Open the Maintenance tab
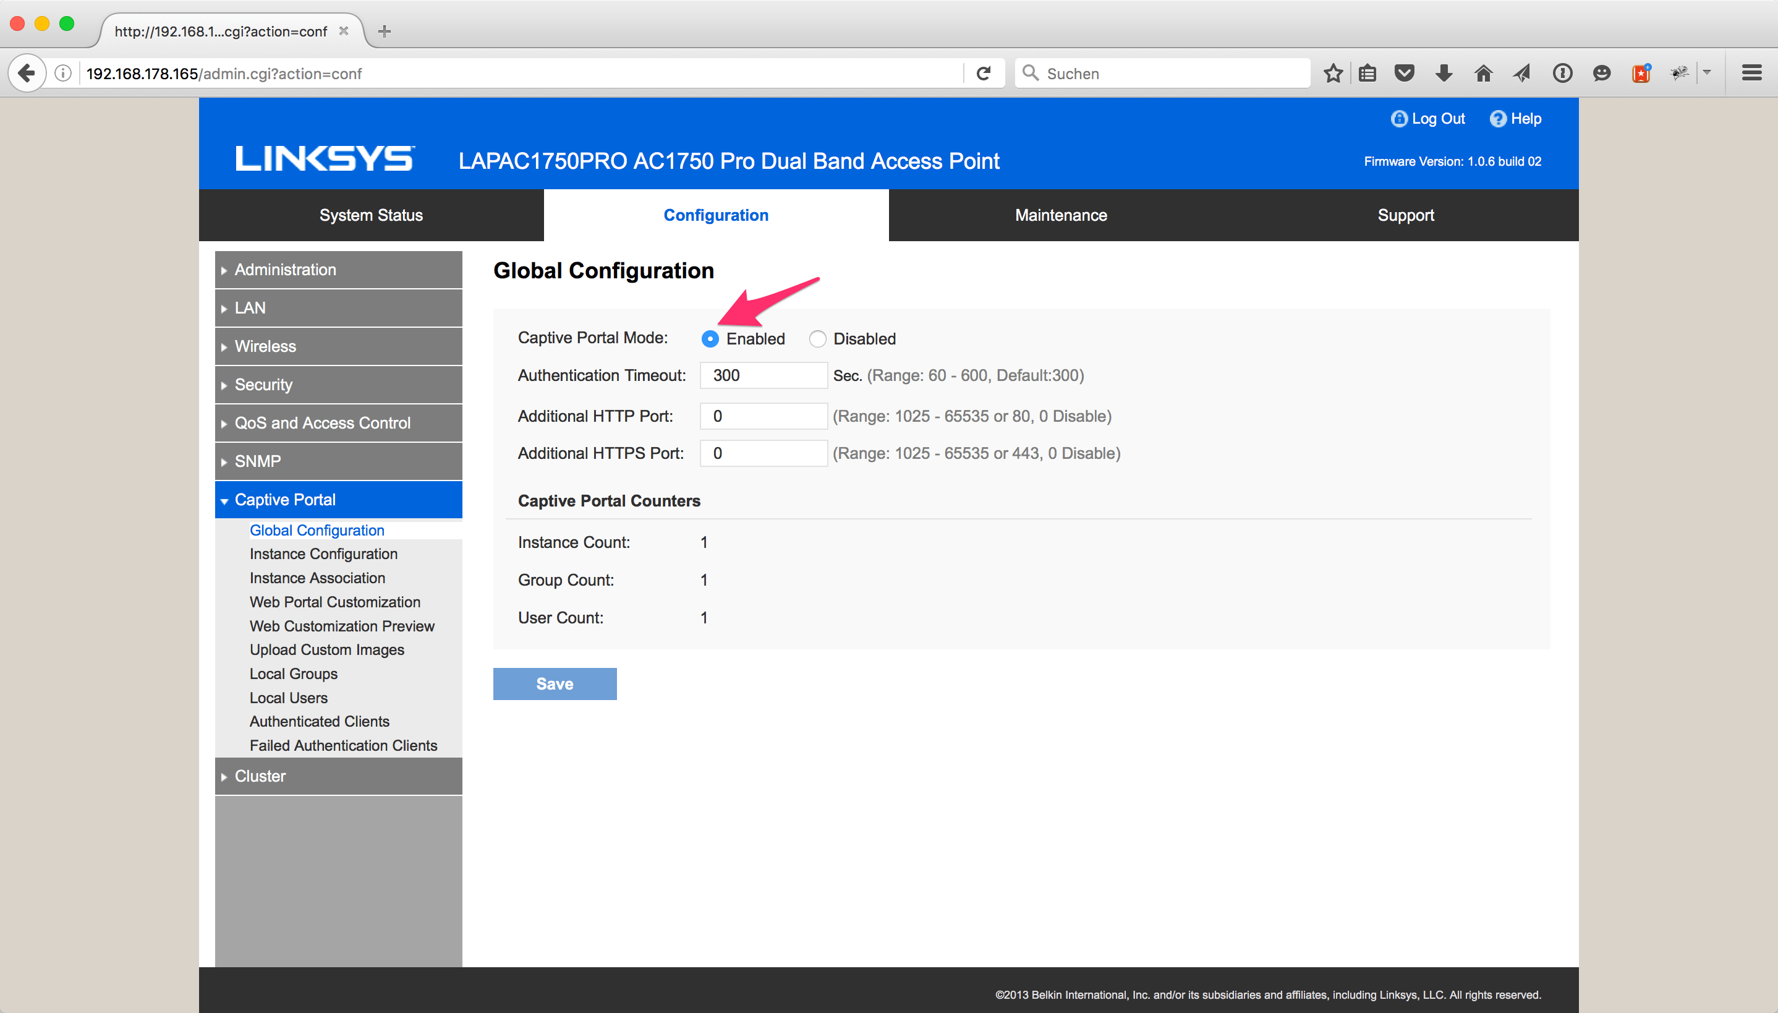 pos(1061,215)
